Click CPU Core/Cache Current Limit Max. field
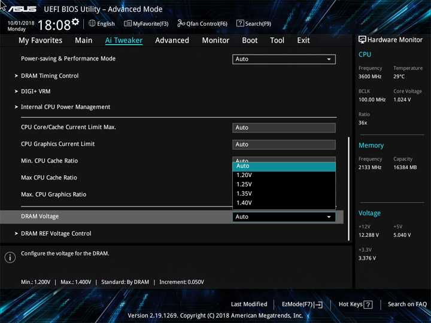The width and height of the screenshot is (431, 323). tap(284, 128)
